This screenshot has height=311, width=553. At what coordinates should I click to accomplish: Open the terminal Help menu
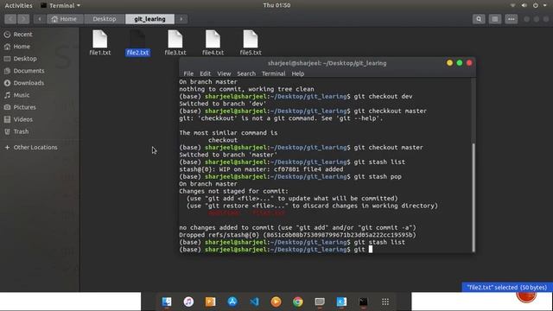[x=297, y=73]
